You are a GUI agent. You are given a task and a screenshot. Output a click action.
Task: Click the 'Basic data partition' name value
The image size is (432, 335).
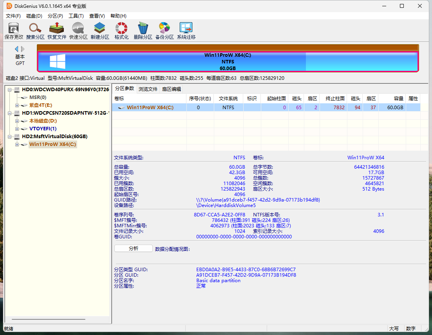(x=218, y=281)
